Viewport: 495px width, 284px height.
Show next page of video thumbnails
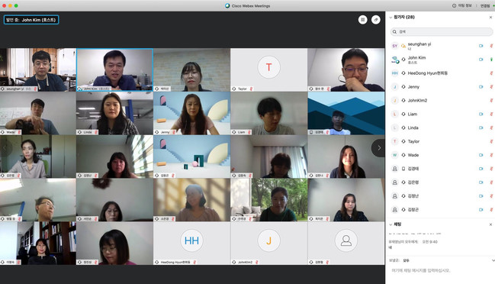pos(379,148)
